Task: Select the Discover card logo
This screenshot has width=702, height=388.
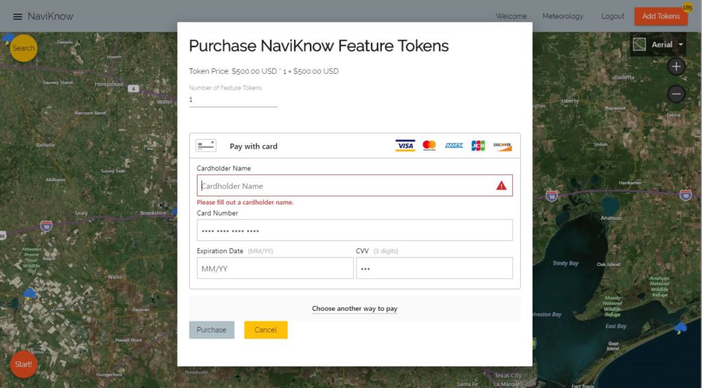Action: tap(503, 146)
